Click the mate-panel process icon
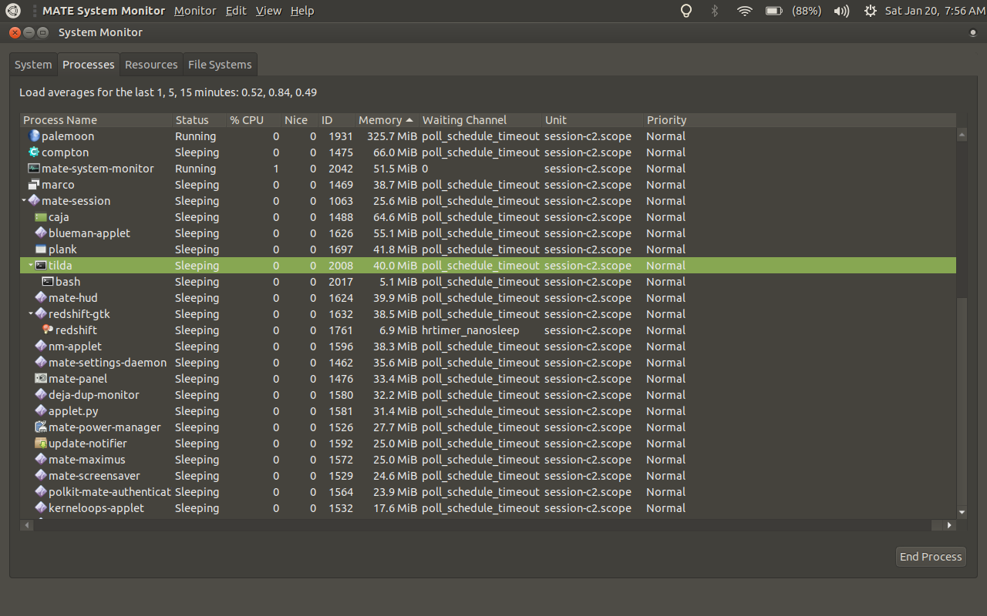Viewport: 987px width, 616px height. point(41,379)
